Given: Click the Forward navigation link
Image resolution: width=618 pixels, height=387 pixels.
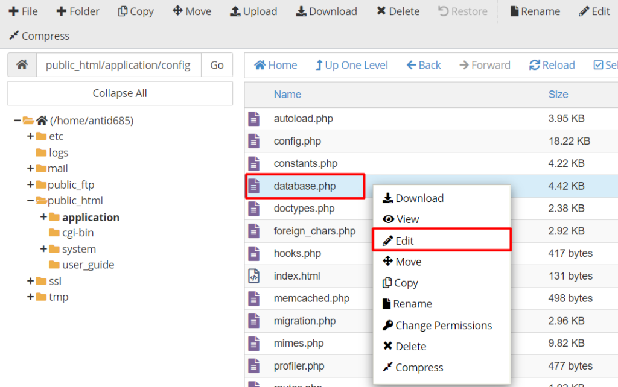Looking at the screenshot, I should click(485, 65).
